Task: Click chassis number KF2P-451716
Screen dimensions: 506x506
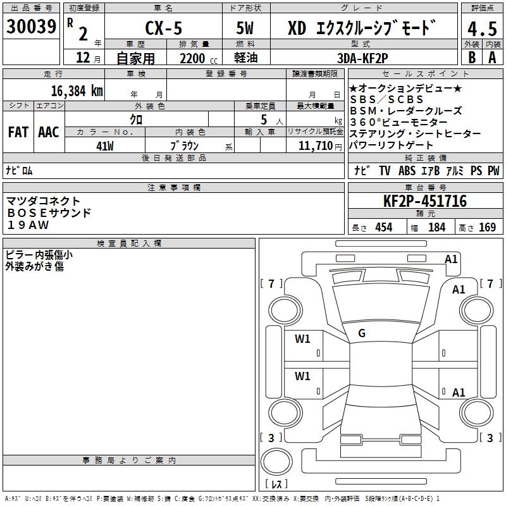Action: tap(425, 201)
